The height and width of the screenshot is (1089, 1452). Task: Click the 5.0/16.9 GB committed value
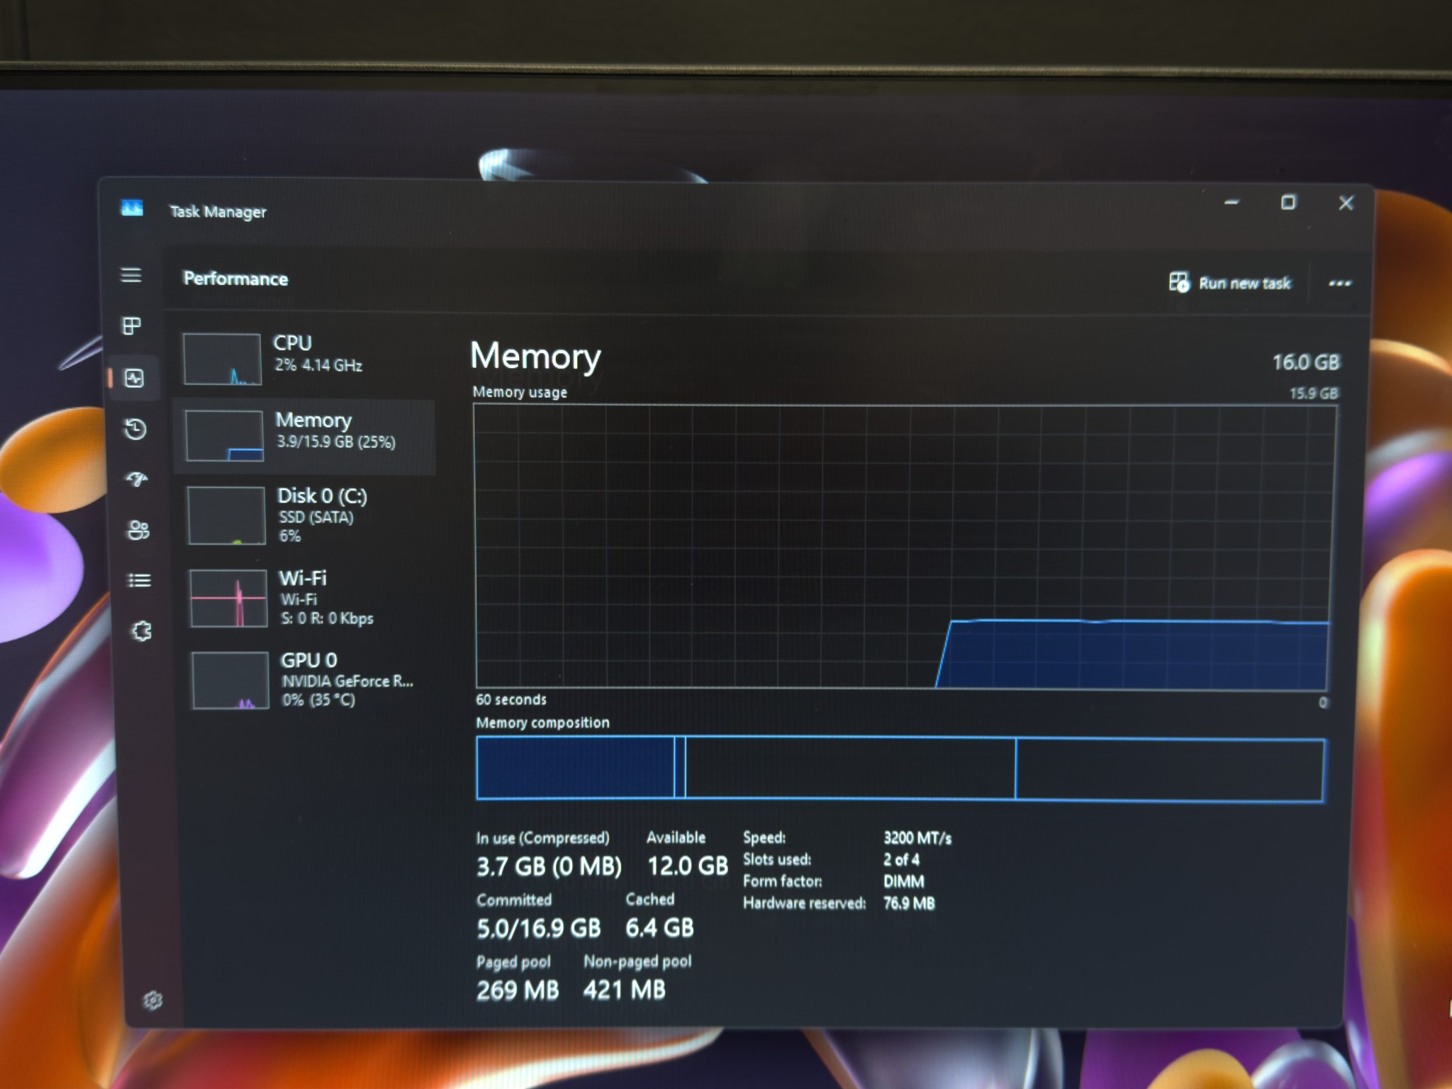coord(539,928)
